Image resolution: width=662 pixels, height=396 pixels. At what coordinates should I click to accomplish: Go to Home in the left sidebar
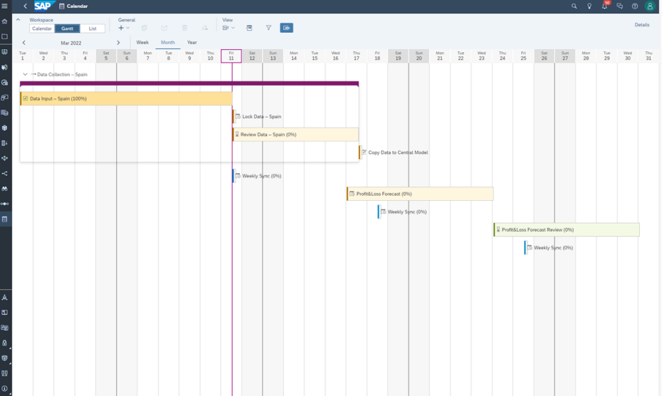(x=5, y=21)
